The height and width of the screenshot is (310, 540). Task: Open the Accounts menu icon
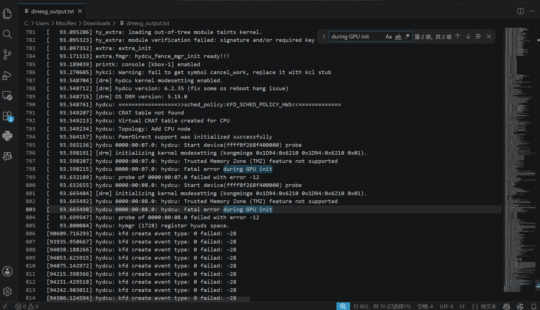tap(7, 271)
